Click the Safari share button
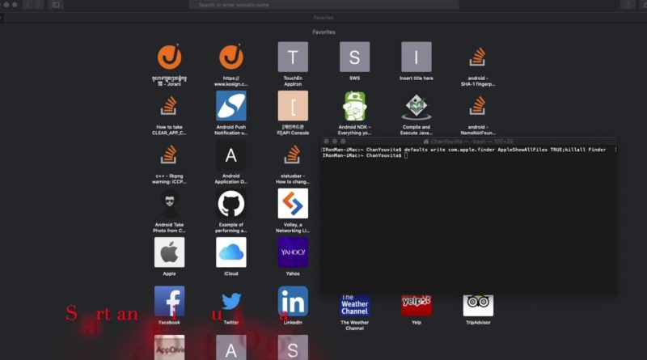Viewport: 647px width, 360px height. coord(628,5)
